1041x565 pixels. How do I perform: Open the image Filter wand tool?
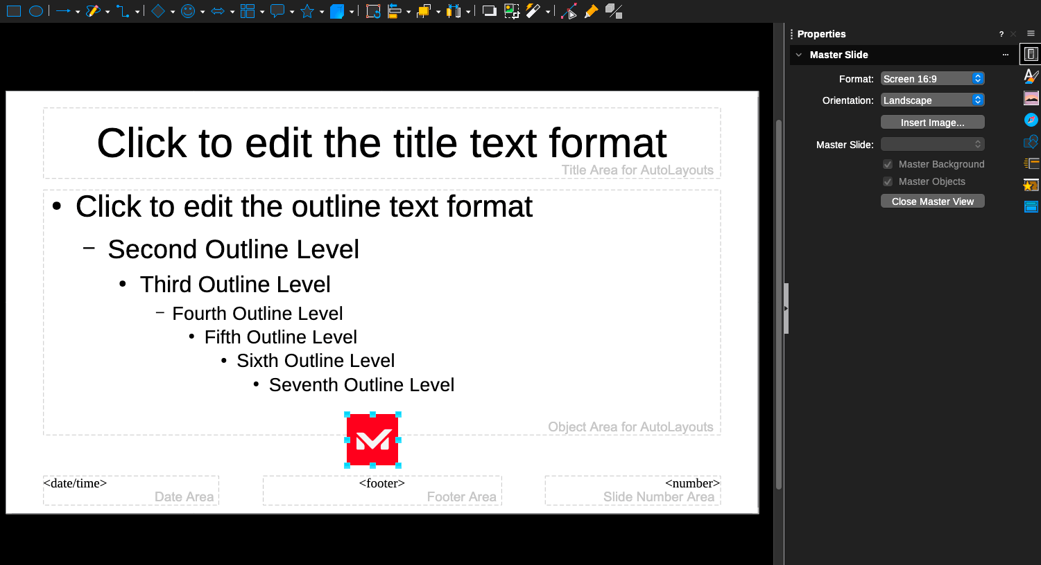[x=533, y=11]
